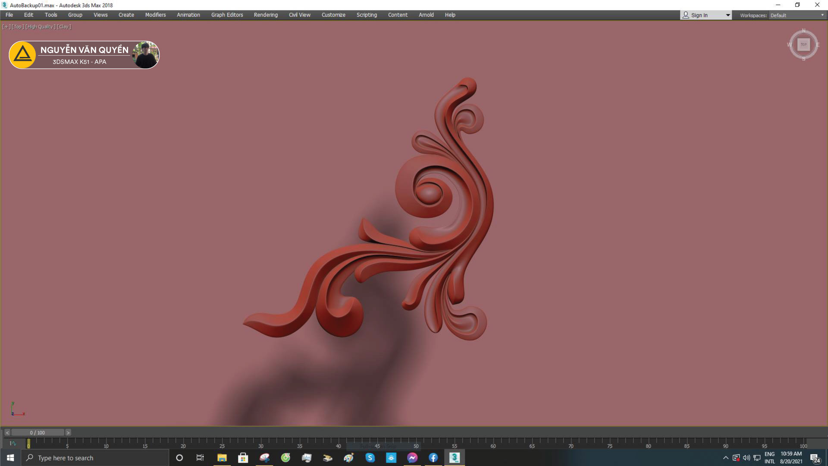Toggle the system volume icon
This screenshot has height=466, width=828.
(746, 458)
